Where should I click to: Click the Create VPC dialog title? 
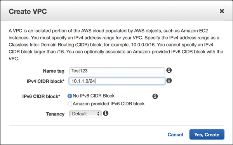click(28, 11)
